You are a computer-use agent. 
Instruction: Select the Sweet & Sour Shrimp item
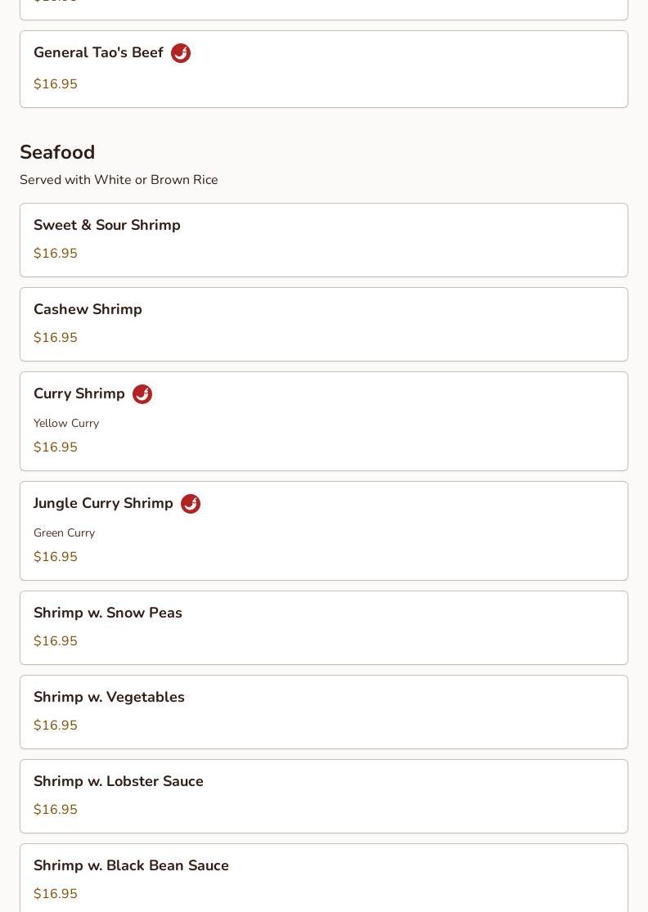point(107,226)
